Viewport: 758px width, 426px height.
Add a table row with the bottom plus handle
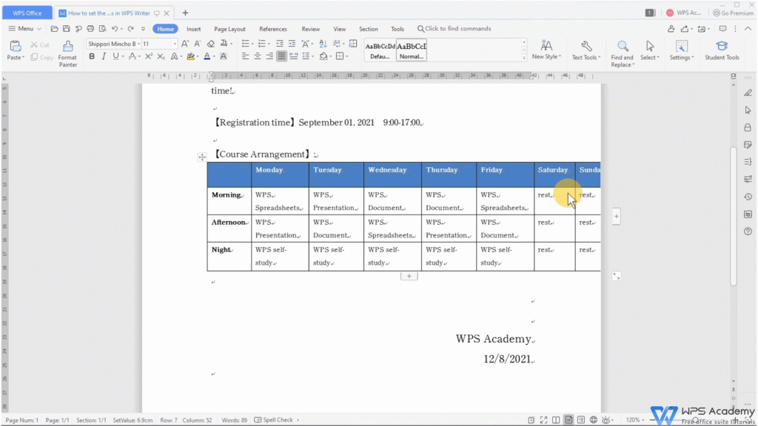click(409, 277)
